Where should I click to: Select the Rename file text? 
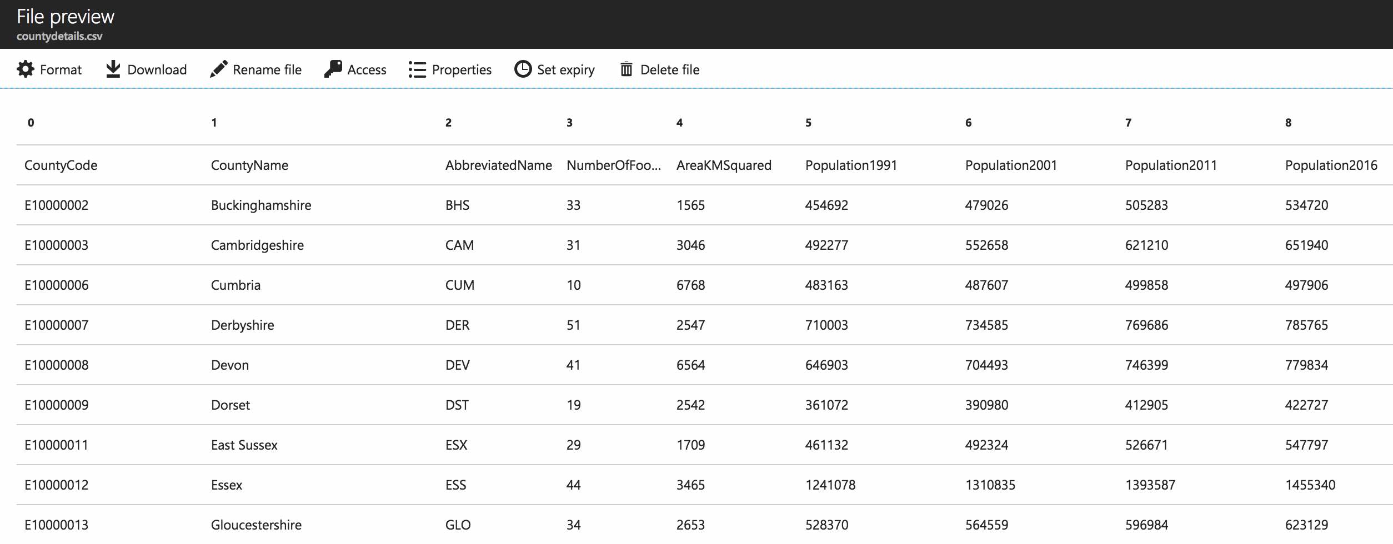tap(267, 70)
